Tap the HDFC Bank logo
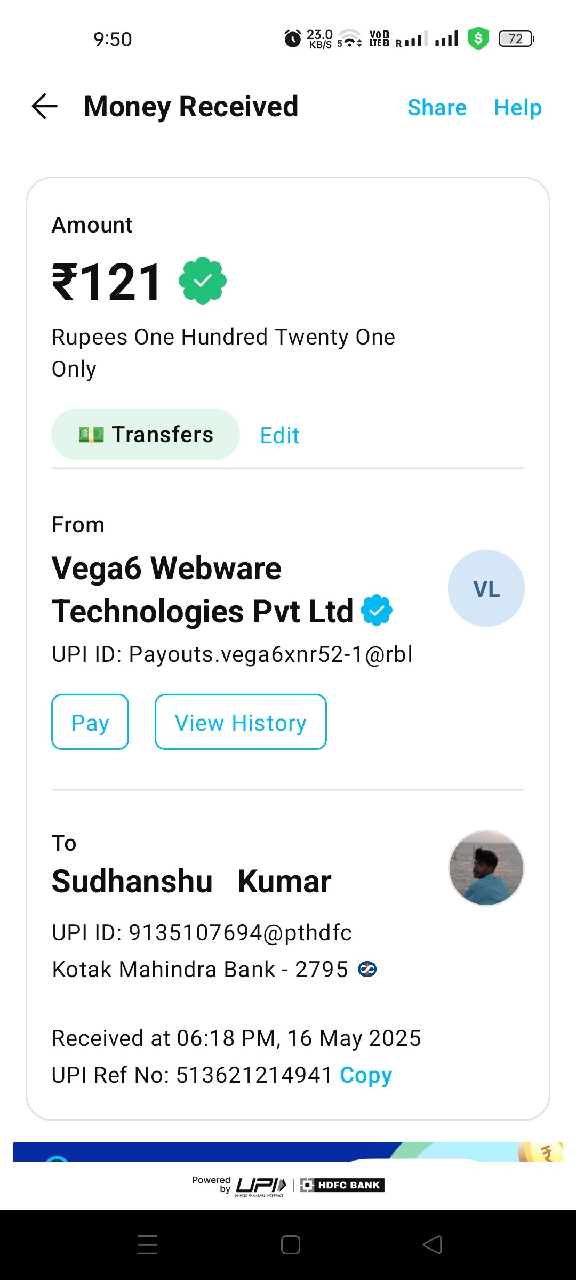Screen dimensions: 576x1280 tap(342, 1185)
